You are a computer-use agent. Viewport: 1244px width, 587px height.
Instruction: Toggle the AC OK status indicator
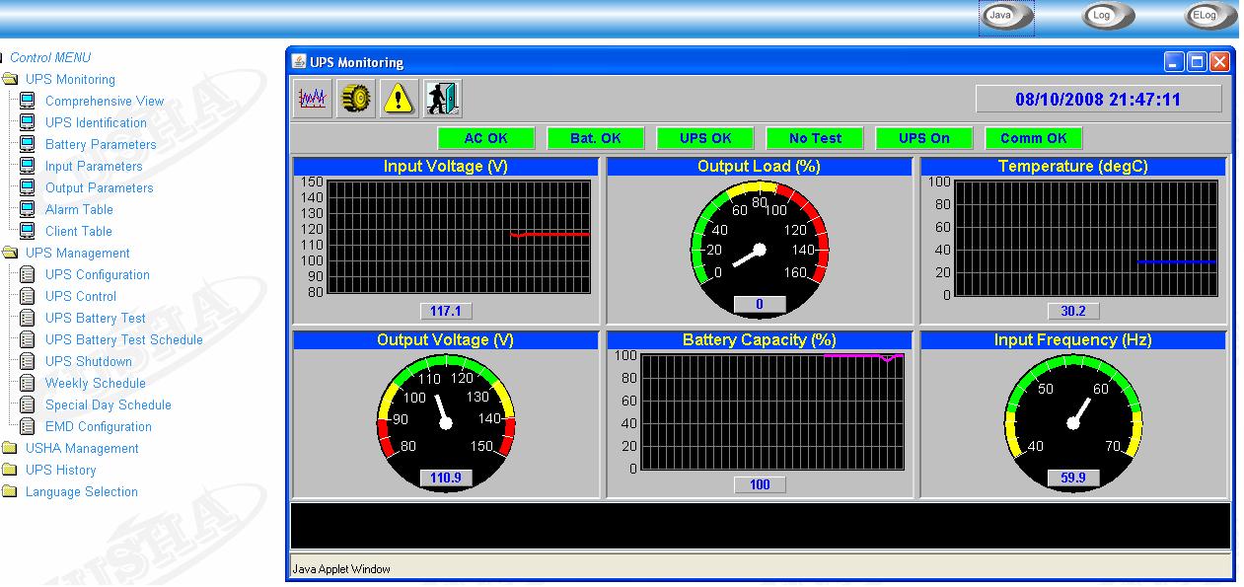[x=486, y=137]
